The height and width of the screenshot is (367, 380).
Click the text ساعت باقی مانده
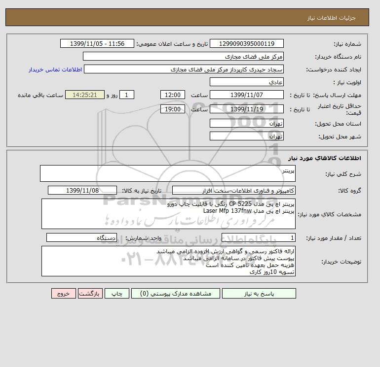pos(40,95)
